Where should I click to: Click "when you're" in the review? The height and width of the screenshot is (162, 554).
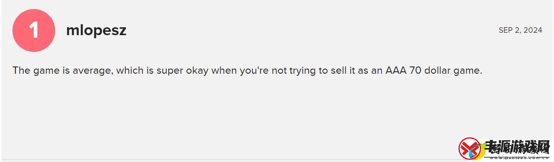coord(240,71)
